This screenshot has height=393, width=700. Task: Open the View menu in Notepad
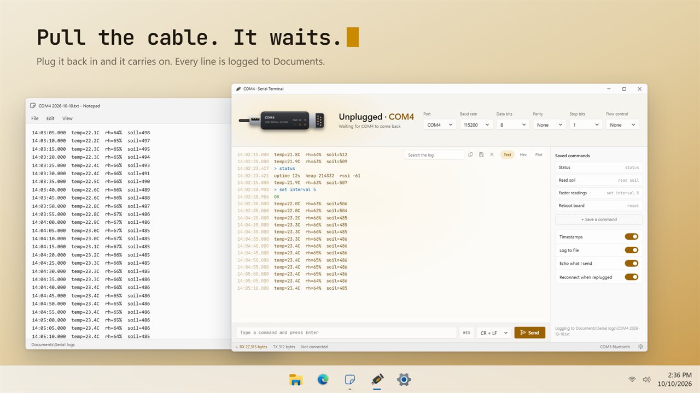click(x=67, y=118)
